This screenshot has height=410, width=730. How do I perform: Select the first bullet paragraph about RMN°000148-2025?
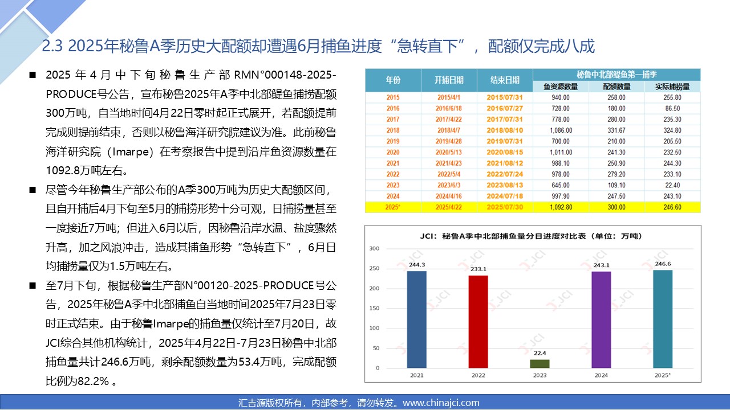190,122
